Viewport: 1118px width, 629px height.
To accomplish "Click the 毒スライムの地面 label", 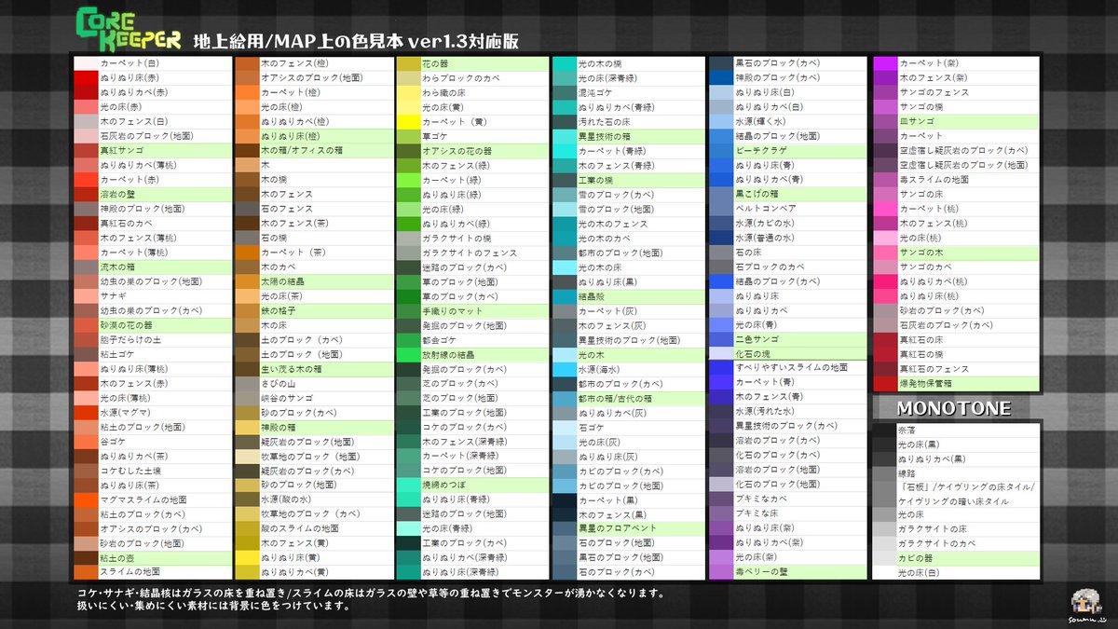I will pyautogui.click(x=934, y=180).
